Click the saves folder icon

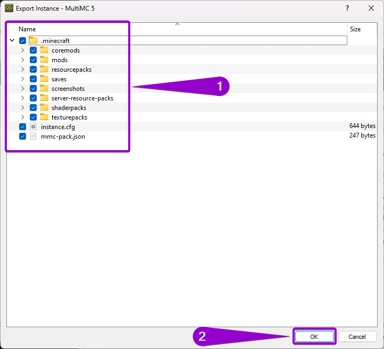[44, 79]
